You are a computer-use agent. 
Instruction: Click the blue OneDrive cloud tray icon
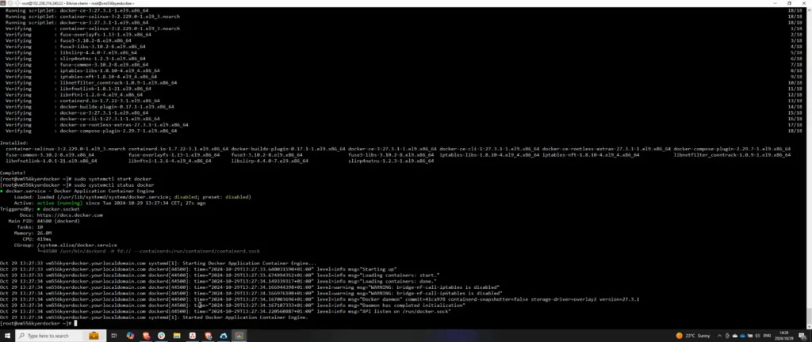[742, 336]
